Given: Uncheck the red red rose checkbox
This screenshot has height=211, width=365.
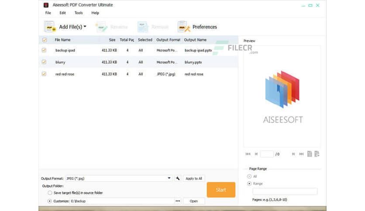Looking at the screenshot, I should pos(44,74).
